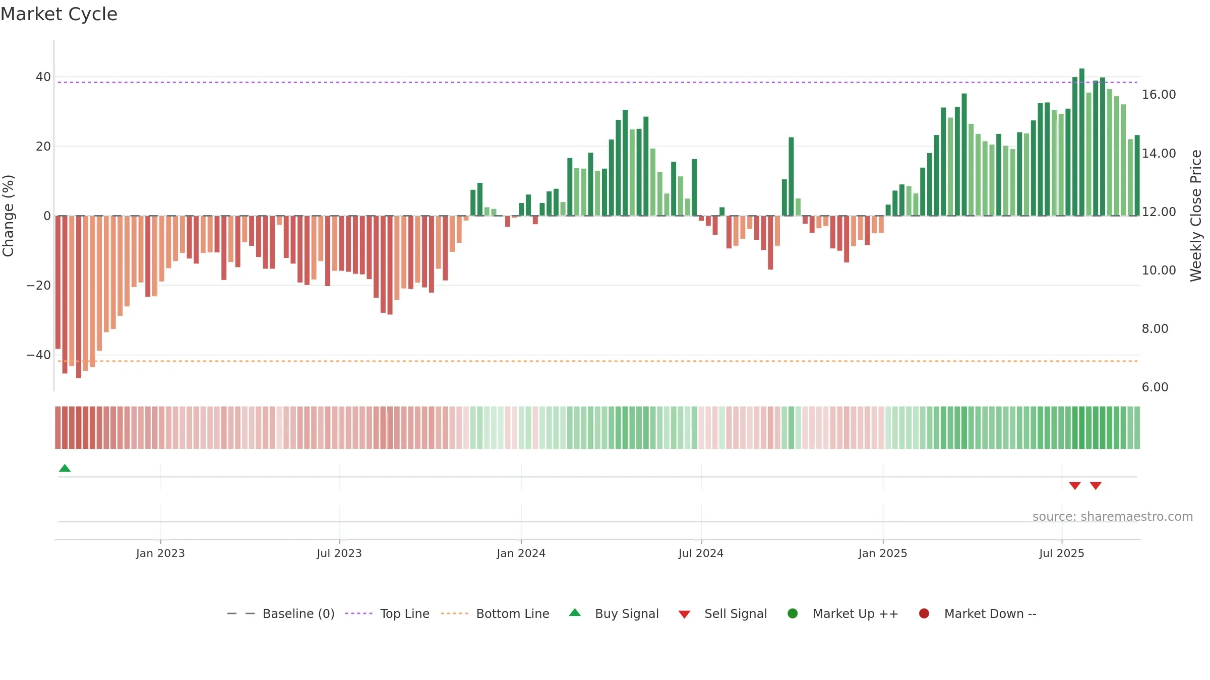Screen dimensions: 1210x680
Task: Click the green Buy Signal legend triangle icon
Action: click(x=575, y=613)
